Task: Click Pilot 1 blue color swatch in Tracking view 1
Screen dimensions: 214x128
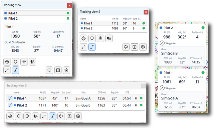Action: tap(6, 13)
